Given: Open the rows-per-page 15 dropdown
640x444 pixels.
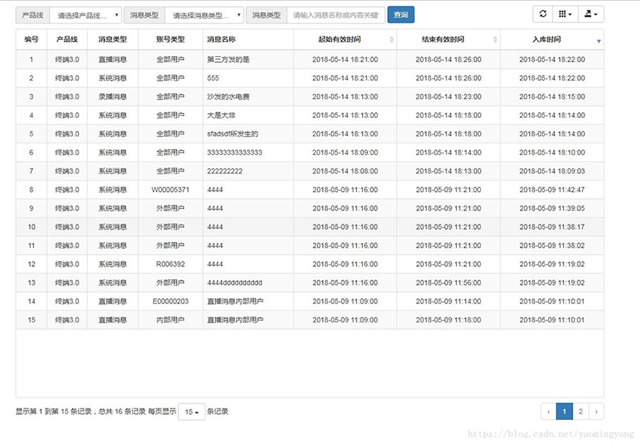Looking at the screenshot, I should (x=191, y=412).
